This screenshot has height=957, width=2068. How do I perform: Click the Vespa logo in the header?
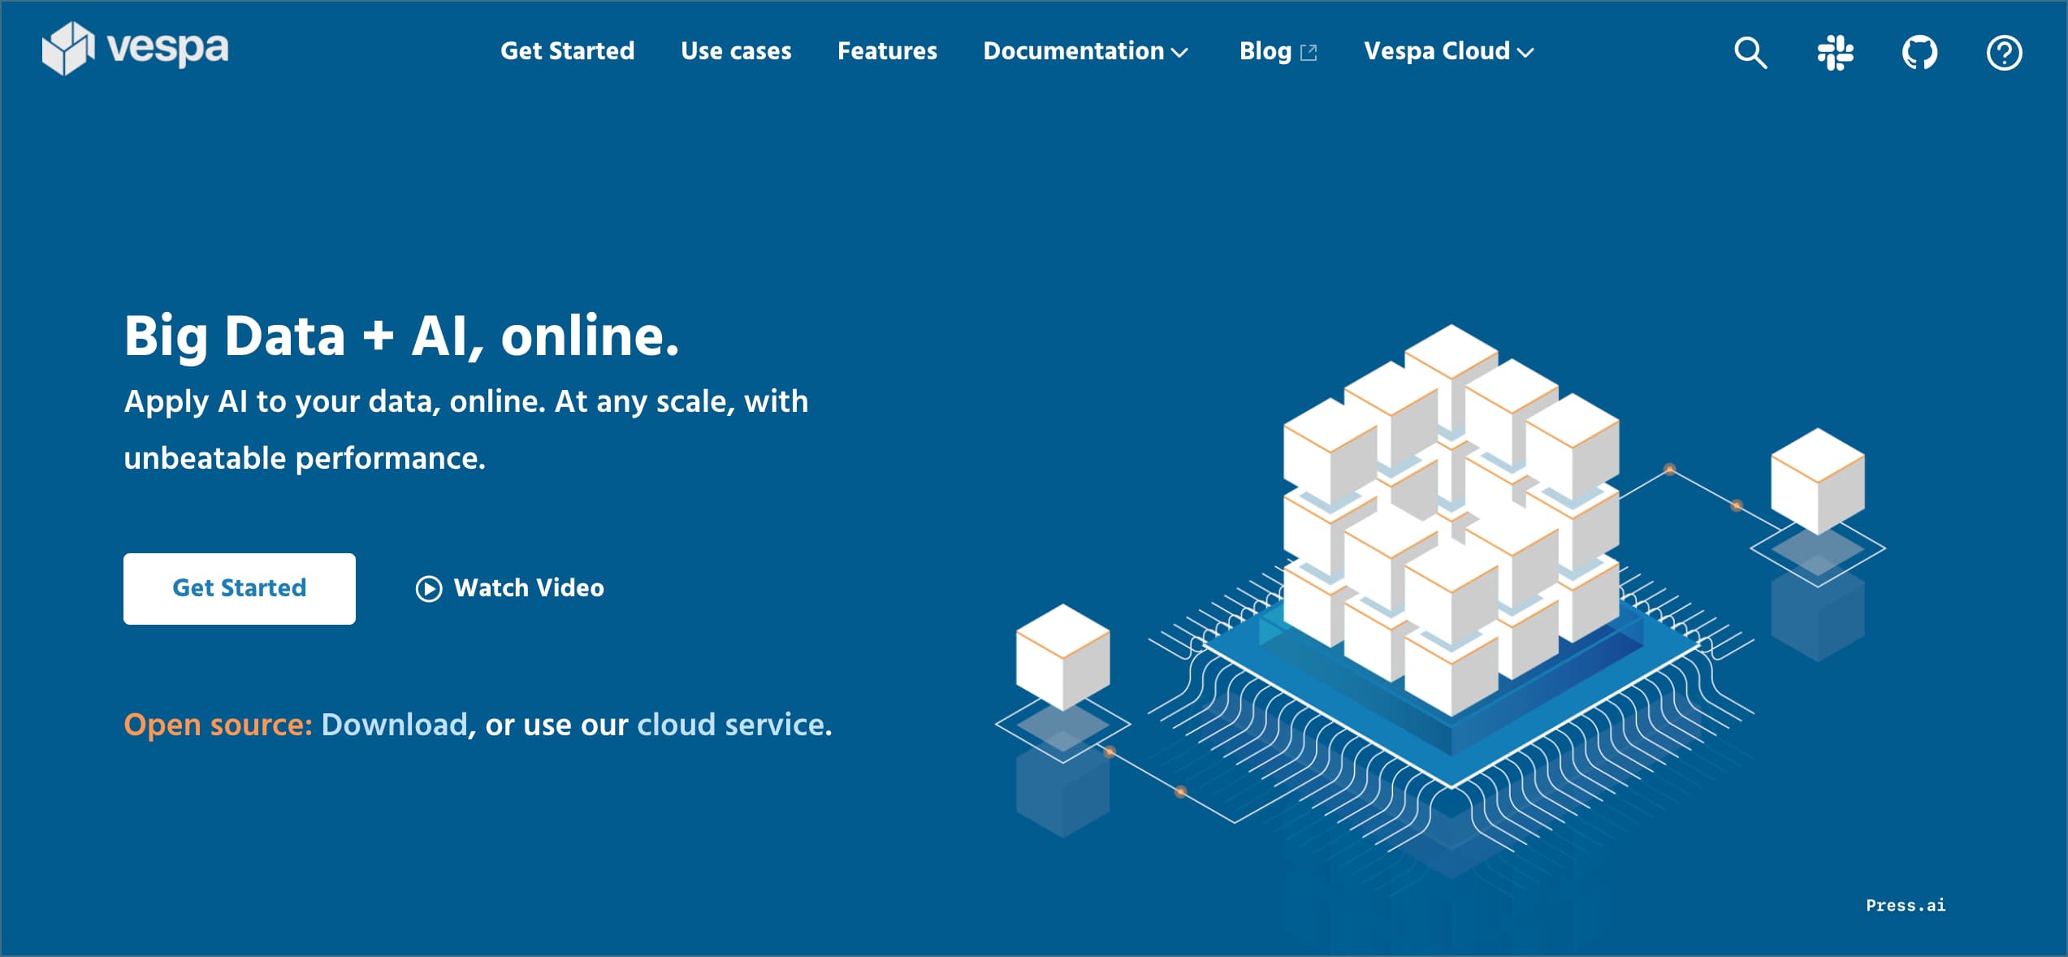pos(135,49)
